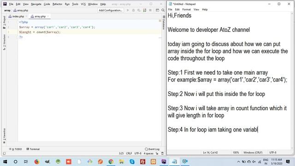Click the Run with Coverage icon
295x166 pixels.
[139, 10]
